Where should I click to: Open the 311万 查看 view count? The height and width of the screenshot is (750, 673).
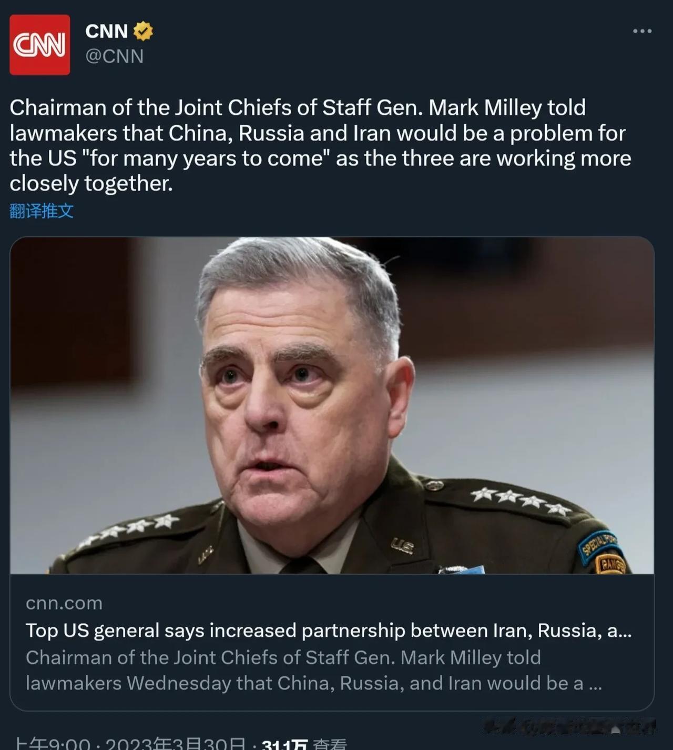tap(304, 744)
